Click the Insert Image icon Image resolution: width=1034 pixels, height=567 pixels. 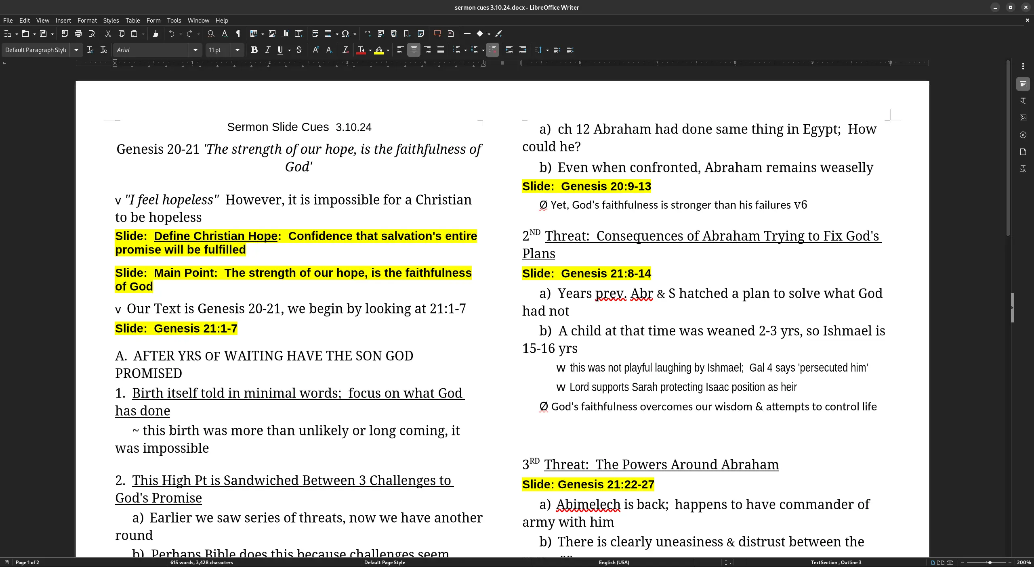tap(272, 34)
